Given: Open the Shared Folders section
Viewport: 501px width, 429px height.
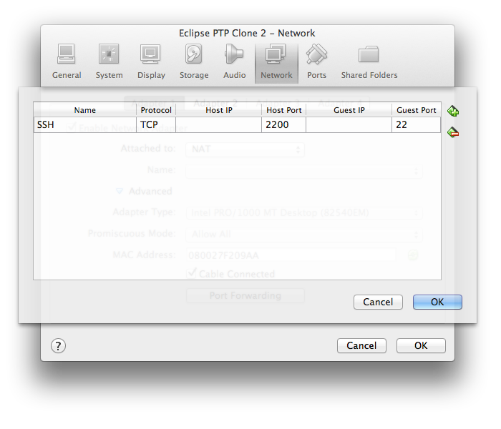Looking at the screenshot, I should pos(369,61).
